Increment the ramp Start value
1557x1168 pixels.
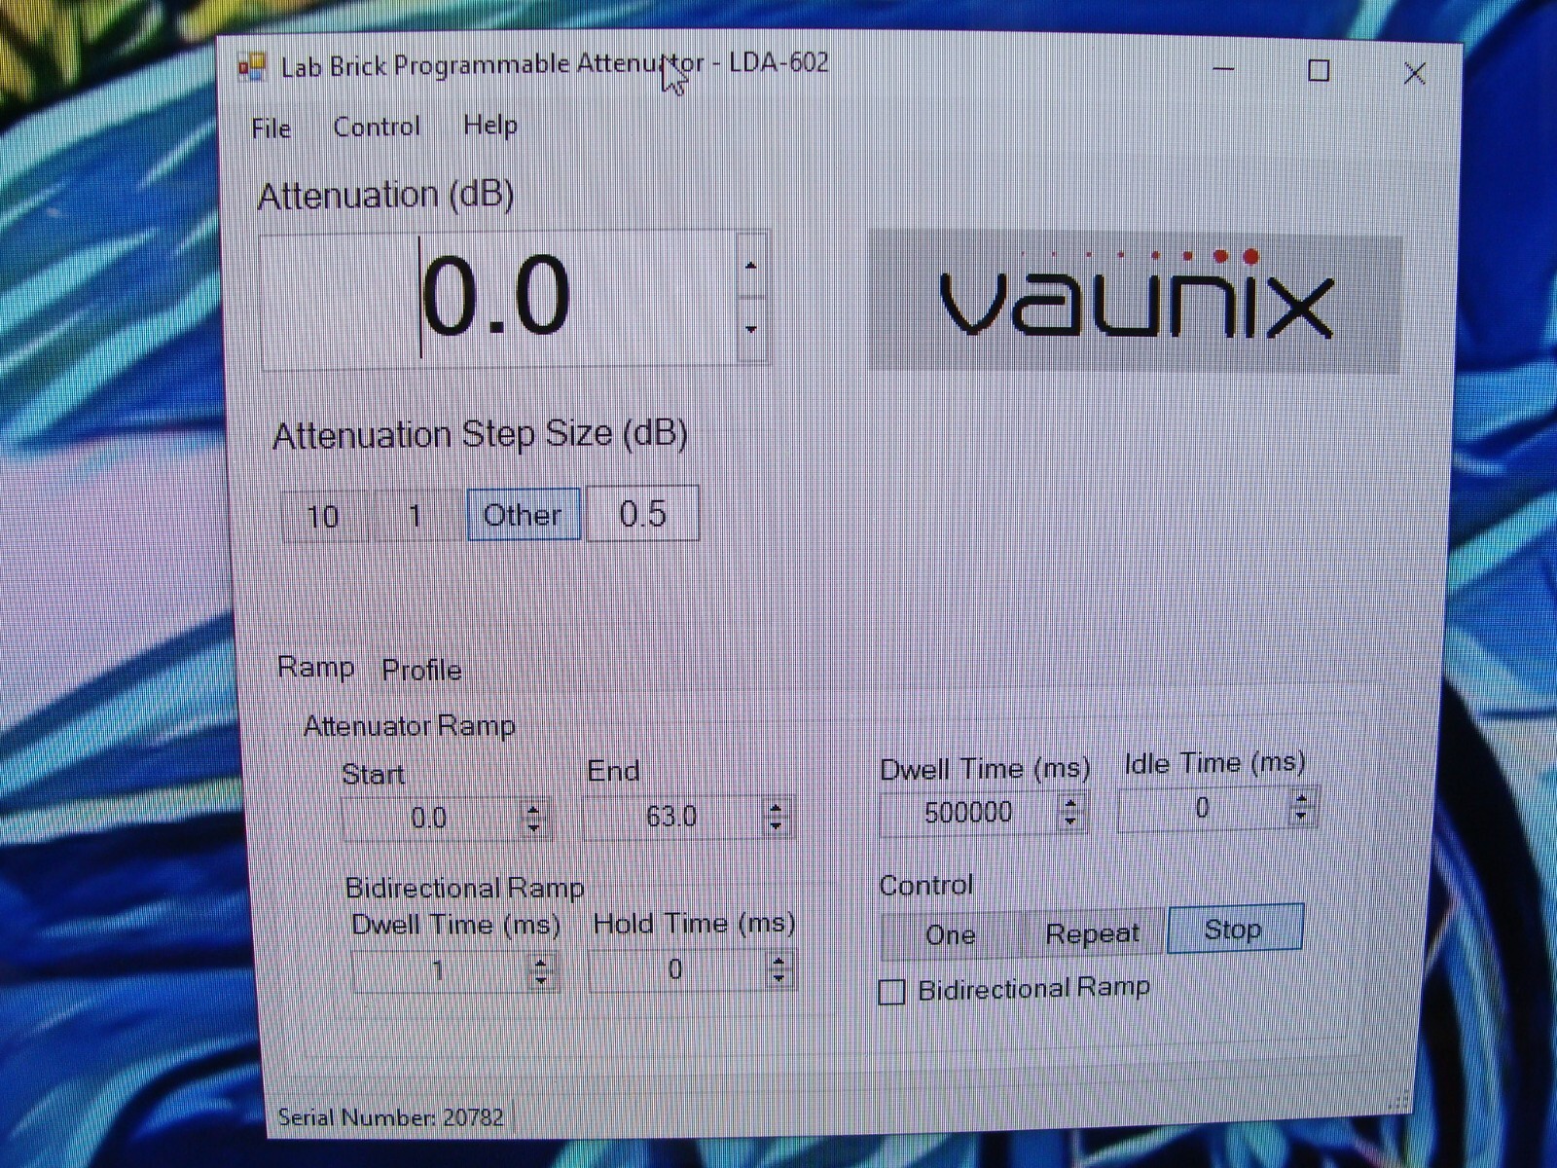pos(533,808)
